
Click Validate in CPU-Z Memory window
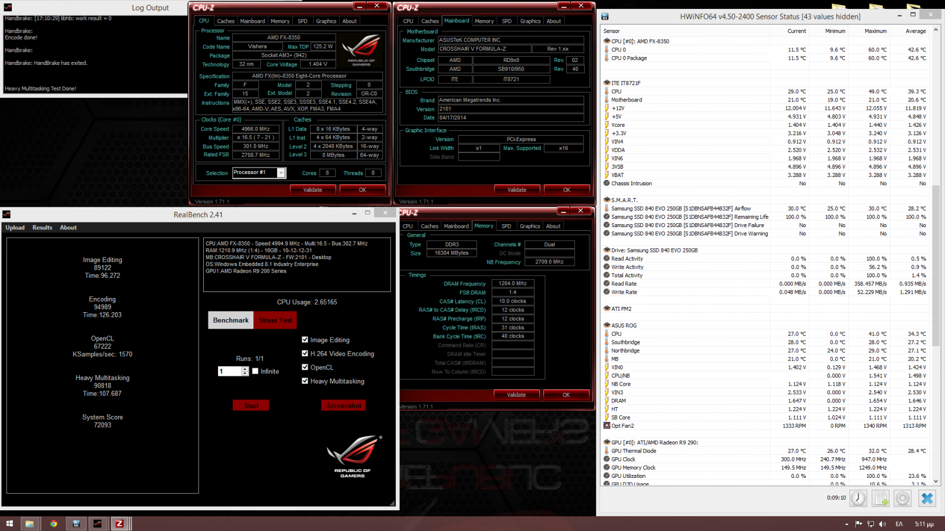517,395
